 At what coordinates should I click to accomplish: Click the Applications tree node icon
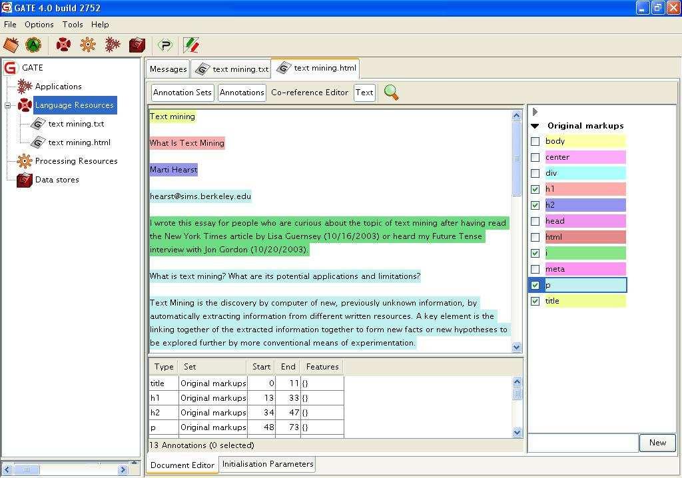[x=25, y=86]
